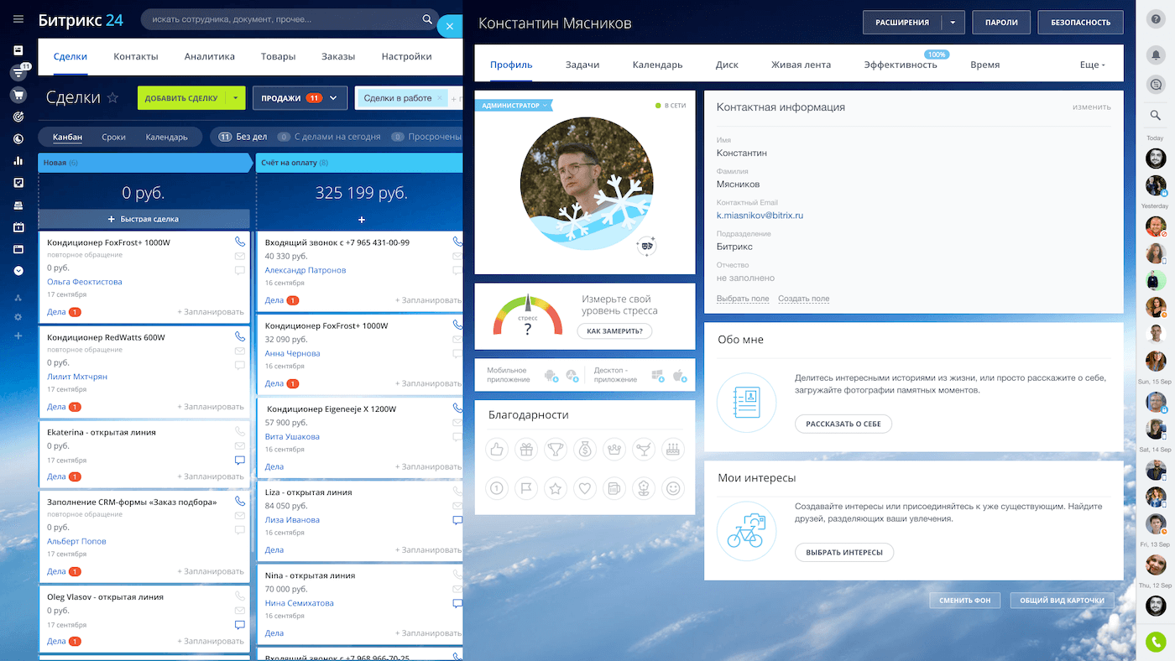Click Сменить фон button

pos(966,601)
